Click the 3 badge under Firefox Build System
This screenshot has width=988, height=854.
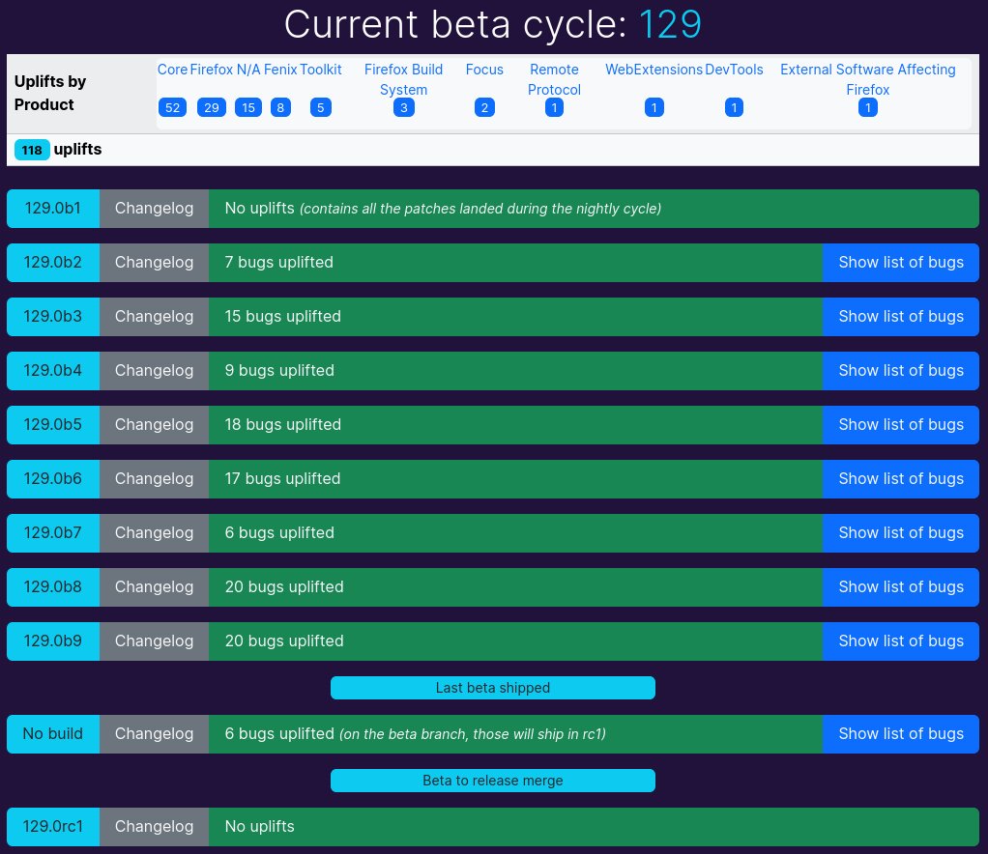click(404, 107)
